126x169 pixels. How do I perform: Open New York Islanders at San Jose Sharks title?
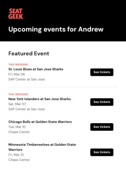click(x=40, y=99)
